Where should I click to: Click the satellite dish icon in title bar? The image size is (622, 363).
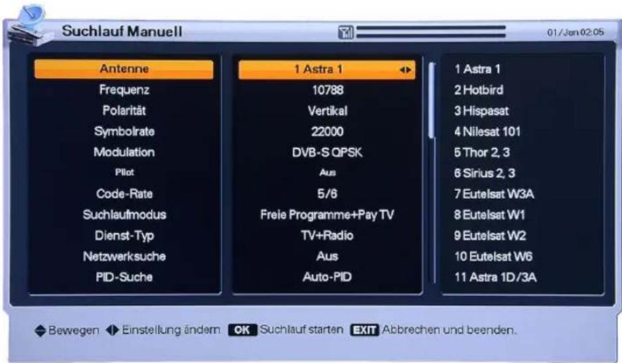[x=30, y=26]
